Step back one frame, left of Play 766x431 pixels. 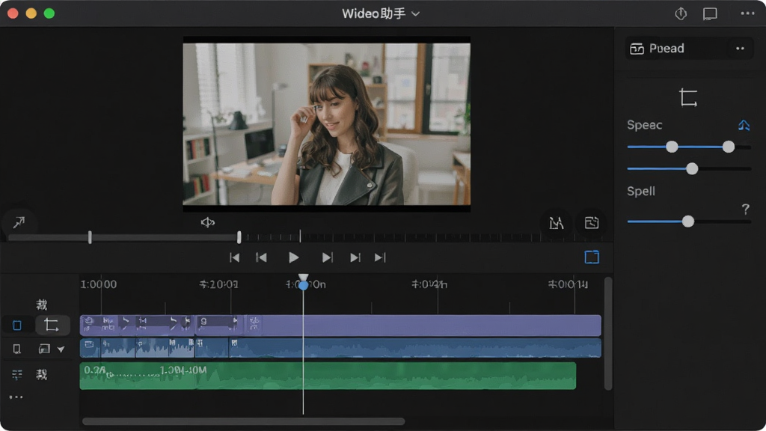click(261, 257)
